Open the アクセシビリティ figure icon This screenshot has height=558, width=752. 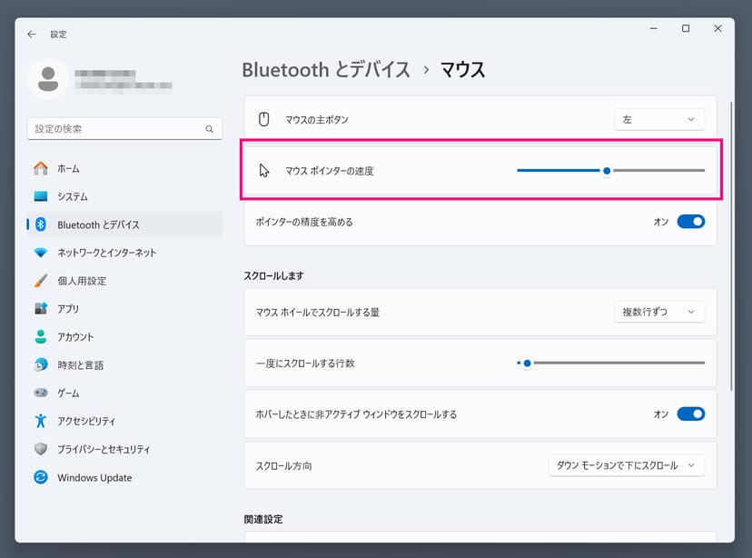point(41,421)
